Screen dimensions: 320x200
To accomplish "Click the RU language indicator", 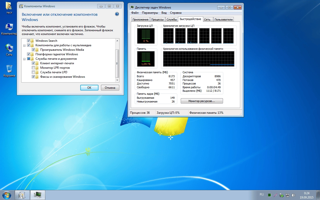I will [x=262, y=194].
